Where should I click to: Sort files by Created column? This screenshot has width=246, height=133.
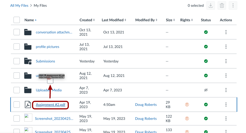tap(87, 20)
